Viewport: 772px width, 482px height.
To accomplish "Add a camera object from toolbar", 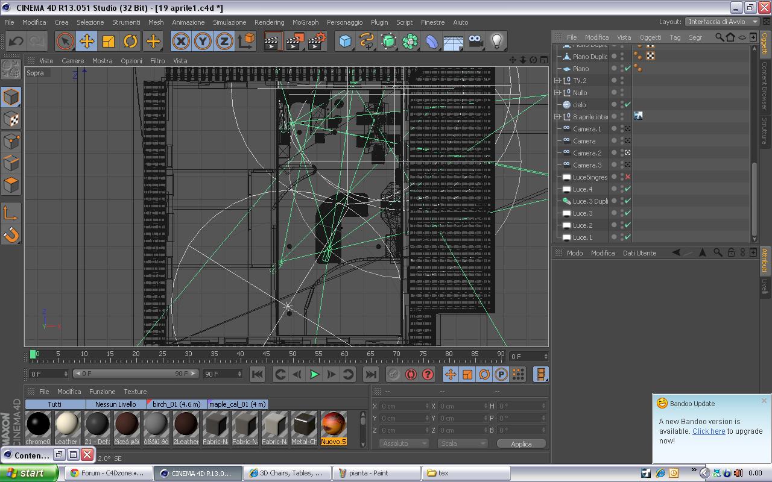I will pos(476,41).
